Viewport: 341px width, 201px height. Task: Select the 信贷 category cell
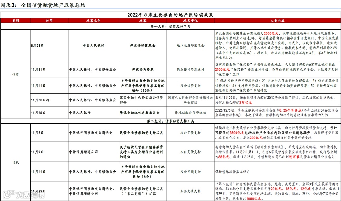(x=15, y=74)
